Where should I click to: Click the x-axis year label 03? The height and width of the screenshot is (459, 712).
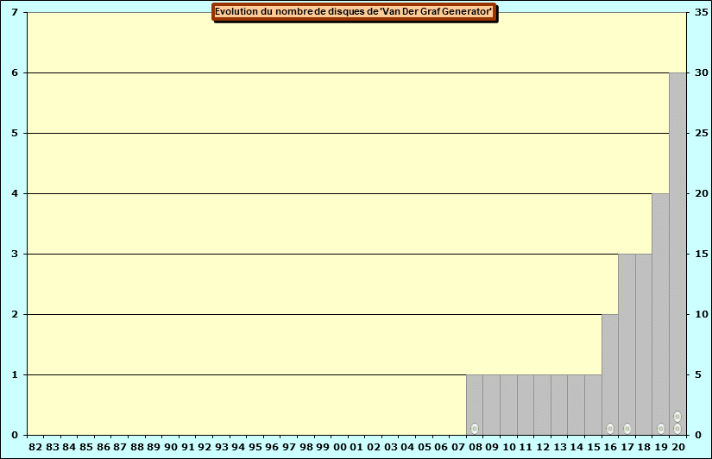[390, 447]
